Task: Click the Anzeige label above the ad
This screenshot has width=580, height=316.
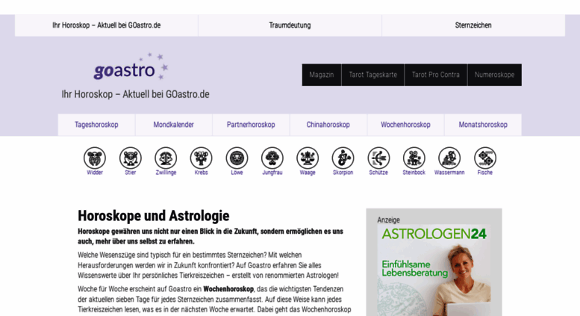Action: [388, 220]
